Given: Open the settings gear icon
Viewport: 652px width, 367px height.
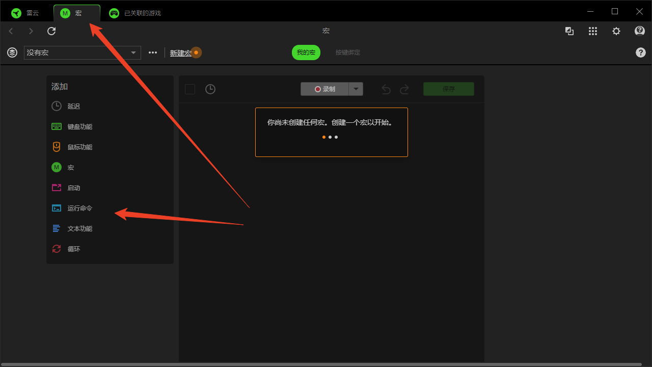Looking at the screenshot, I should 616,31.
